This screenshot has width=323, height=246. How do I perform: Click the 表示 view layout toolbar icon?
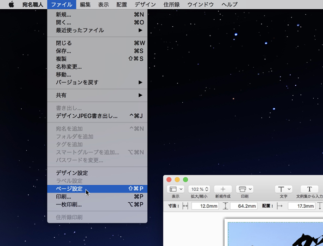coord(176,189)
